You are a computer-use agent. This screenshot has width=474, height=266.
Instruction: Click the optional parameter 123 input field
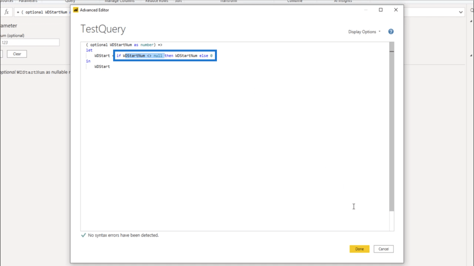tap(30, 43)
